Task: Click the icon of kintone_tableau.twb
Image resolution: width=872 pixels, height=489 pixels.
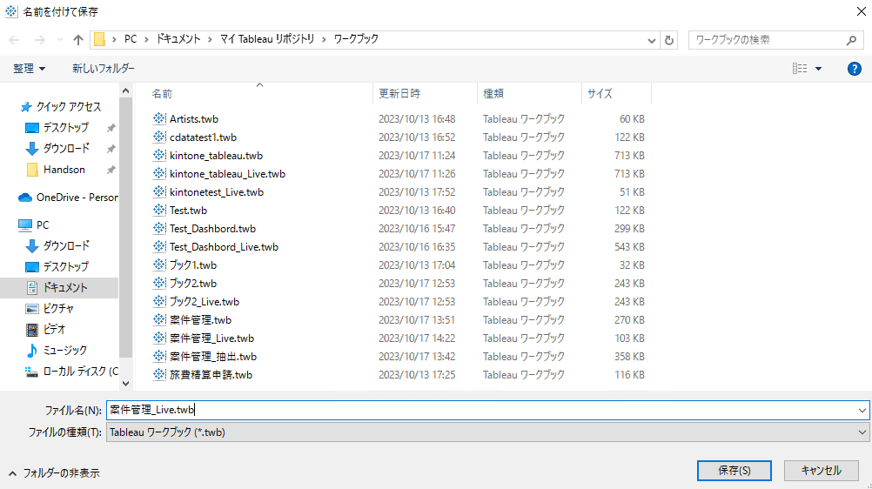Action: [x=159, y=155]
